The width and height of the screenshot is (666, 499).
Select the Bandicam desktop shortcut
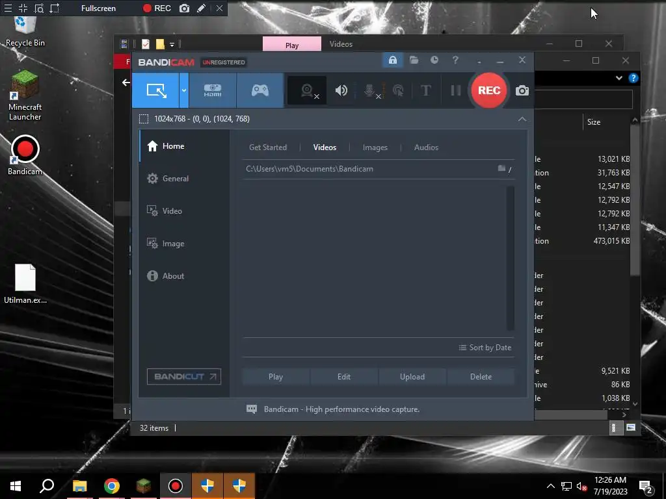tap(25, 155)
